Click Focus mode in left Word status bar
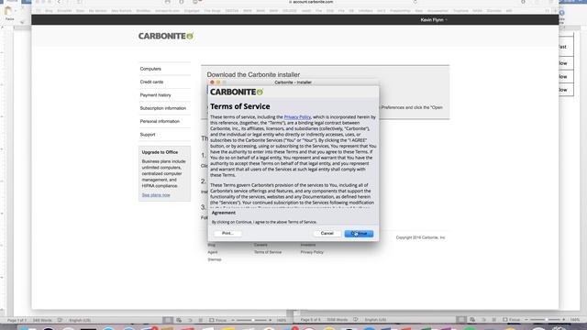This screenshot has width=587, height=330. (x=218, y=320)
